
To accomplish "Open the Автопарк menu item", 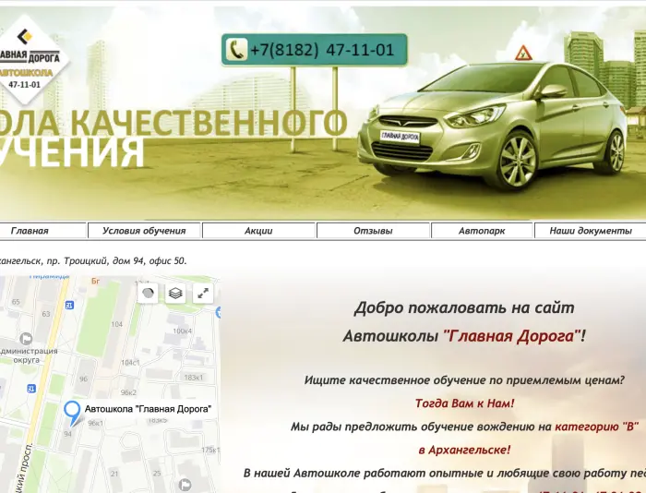I will pyautogui.click(x=482, y=231).
